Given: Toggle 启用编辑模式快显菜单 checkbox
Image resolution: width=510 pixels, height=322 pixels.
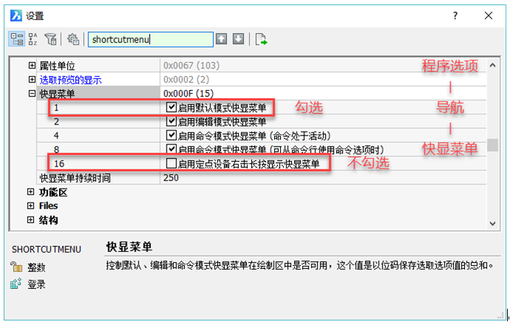Looking at the screenshot, I should point(172,122).
